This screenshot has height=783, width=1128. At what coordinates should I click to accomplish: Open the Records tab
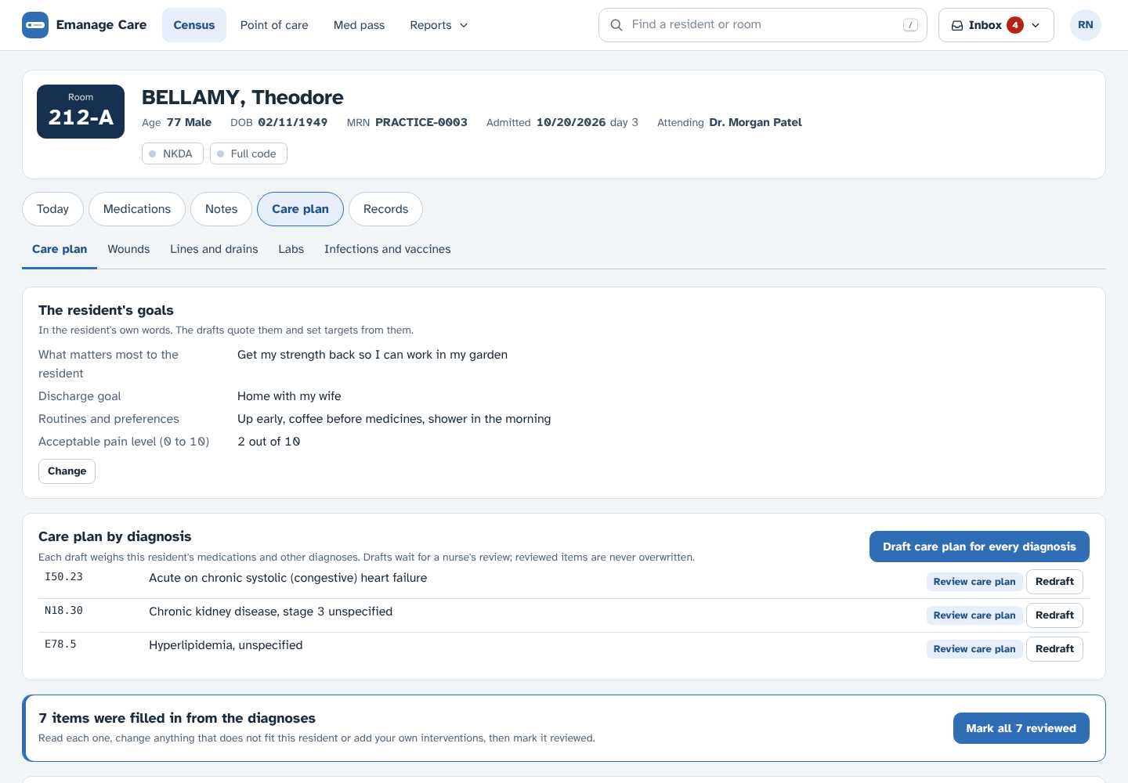coord(385,209)
